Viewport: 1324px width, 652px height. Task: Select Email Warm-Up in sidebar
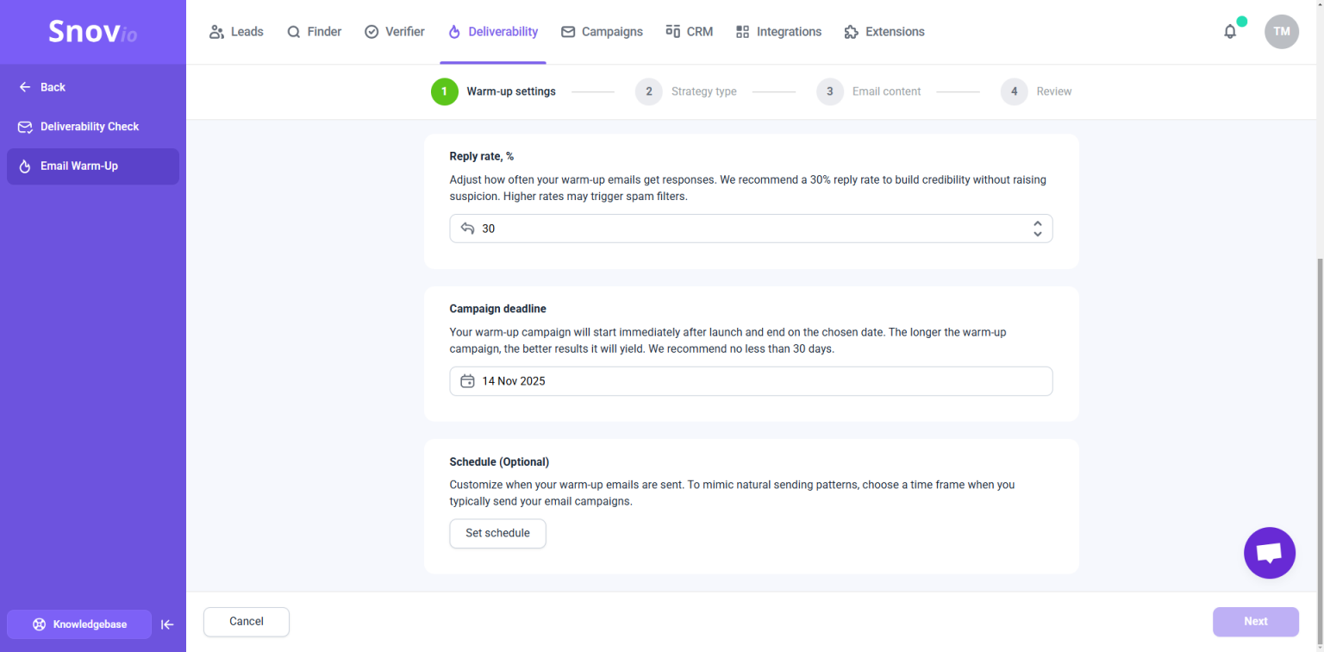coord(93,166)
